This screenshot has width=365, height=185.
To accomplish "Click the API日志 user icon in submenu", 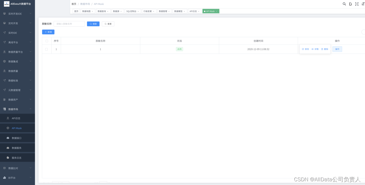I will [x=8, y=118].
